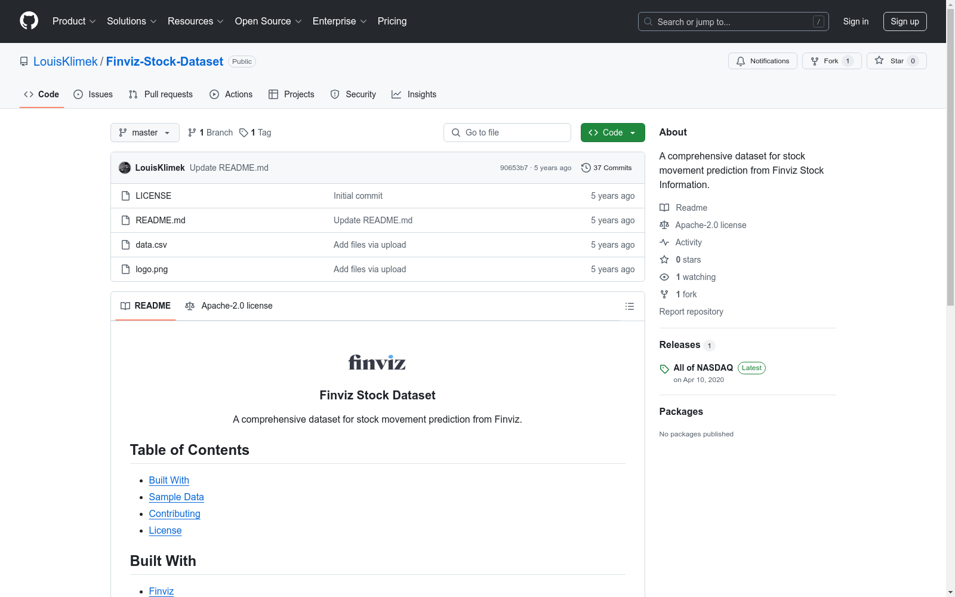Open the README outline list icon

[629, 306]
